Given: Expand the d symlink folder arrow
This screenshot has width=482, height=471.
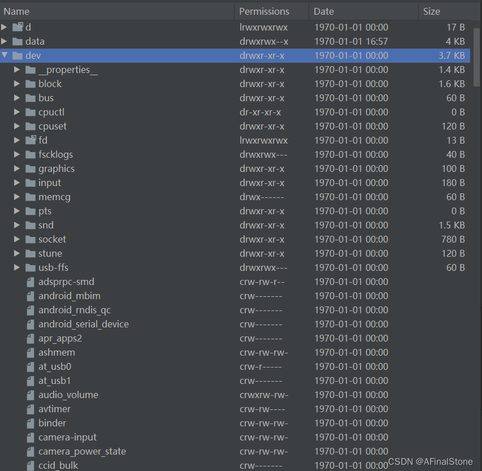Looking at the screenshot, I should click(4, 27).
